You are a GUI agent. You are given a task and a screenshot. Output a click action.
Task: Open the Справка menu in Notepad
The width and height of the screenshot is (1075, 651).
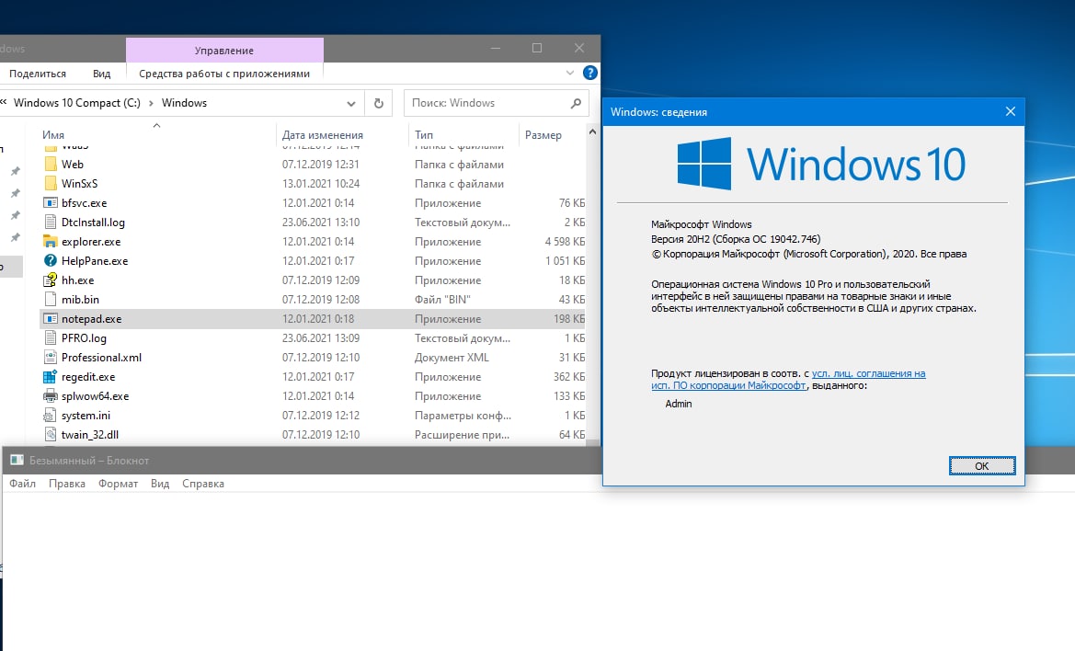pos(203,484)
